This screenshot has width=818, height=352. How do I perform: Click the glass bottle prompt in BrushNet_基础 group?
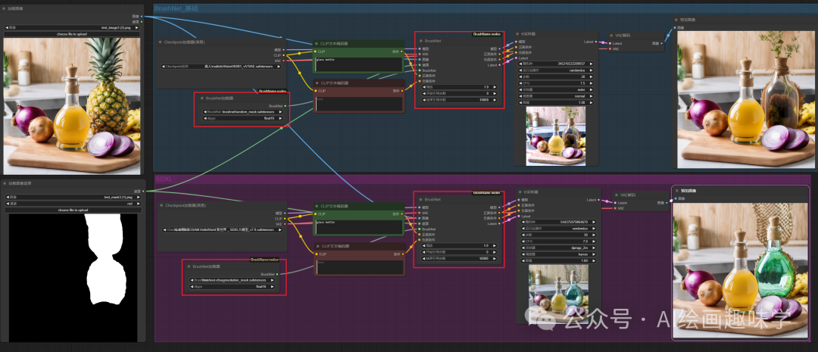coord(359,64)
